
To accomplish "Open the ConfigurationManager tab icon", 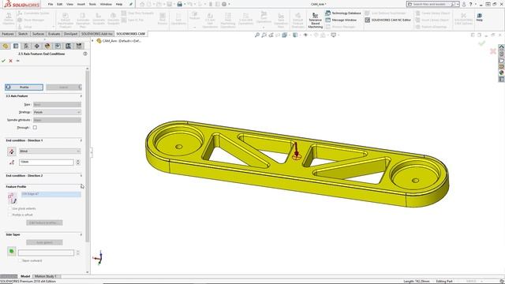I will (26, 46).
